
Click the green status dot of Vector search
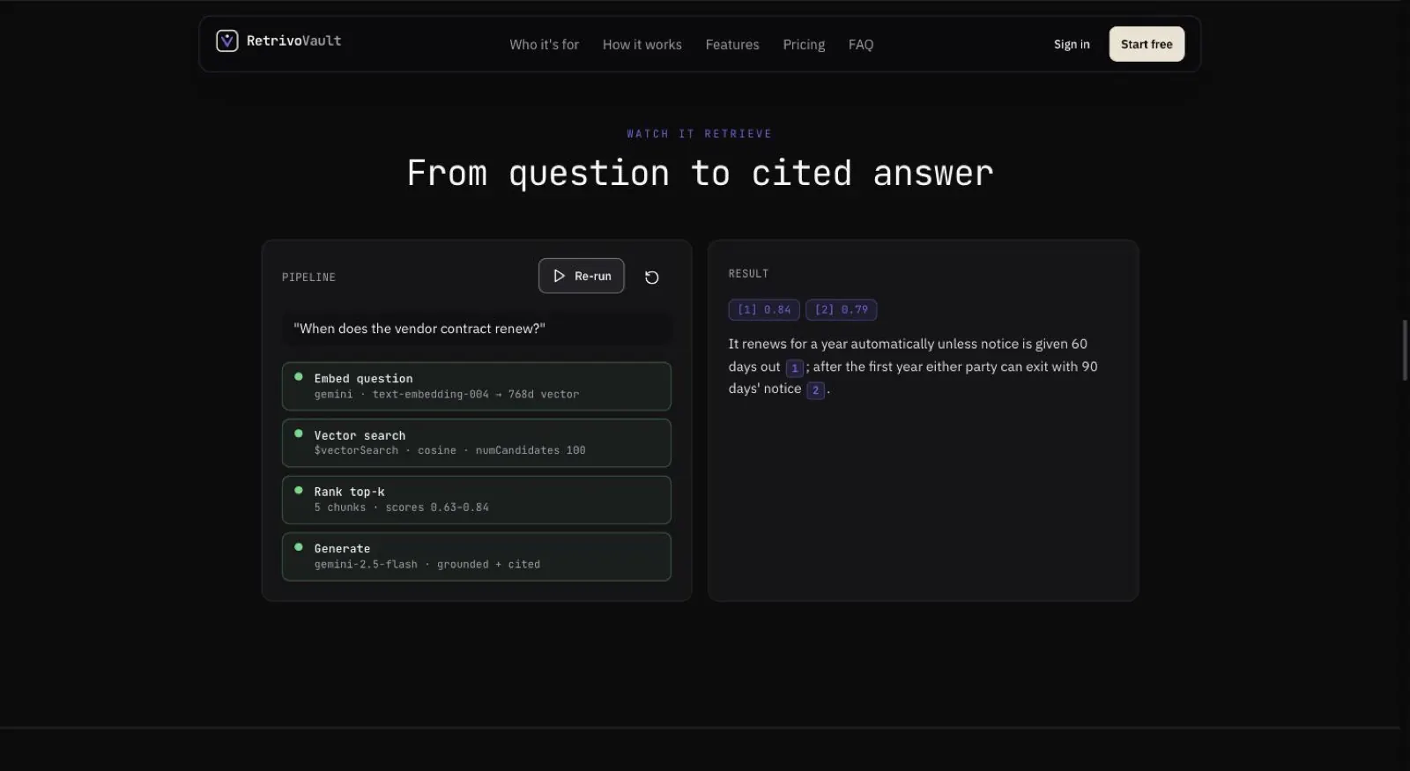299,434
